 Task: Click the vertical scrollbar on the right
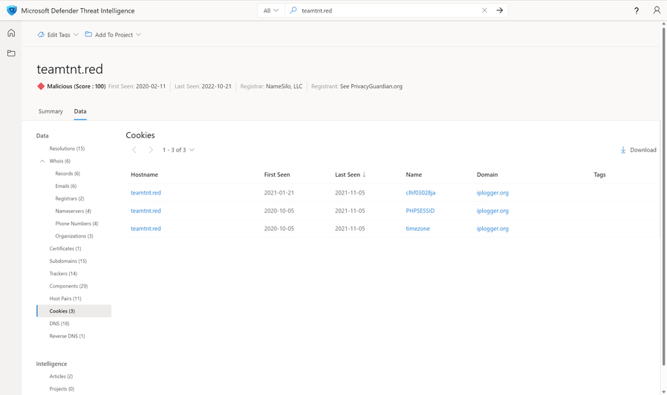point(663,195)
